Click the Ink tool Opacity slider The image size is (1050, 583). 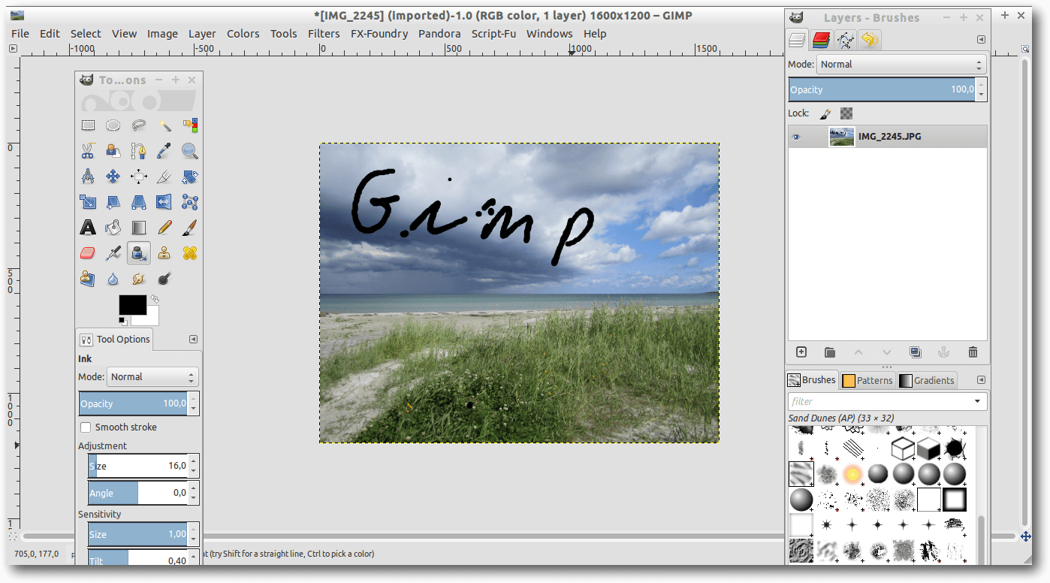click(x=133, y=403)
